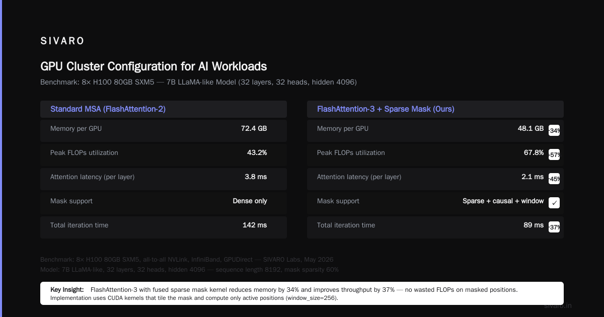604x317 pixels.
Task: Click the 34% badge beside 48.1 GB
Action: (554, 130)
